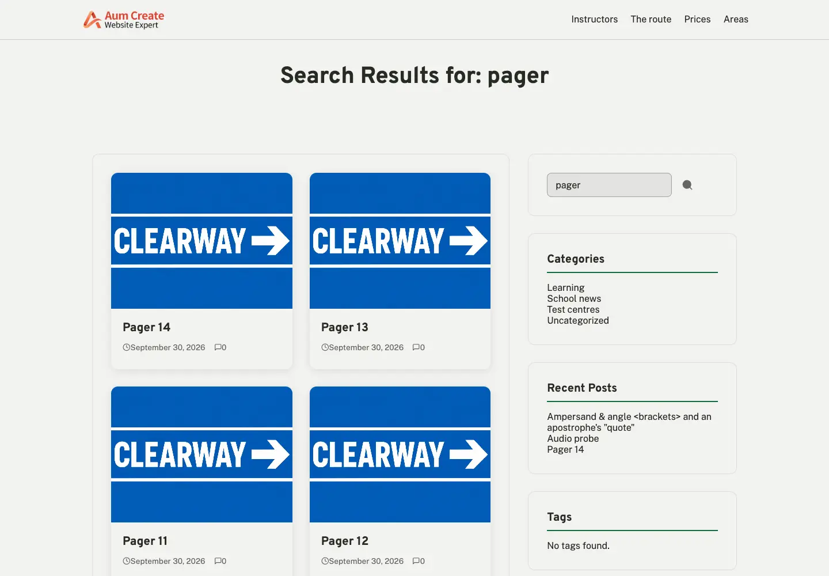Open the Instructors menu item

click(x=594, y=19)
